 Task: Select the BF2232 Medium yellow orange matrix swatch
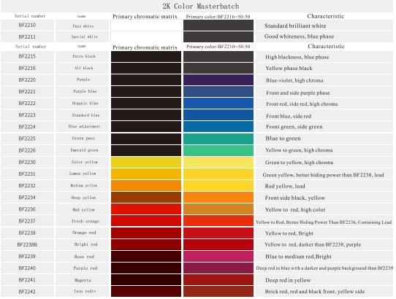click(146, 185)
